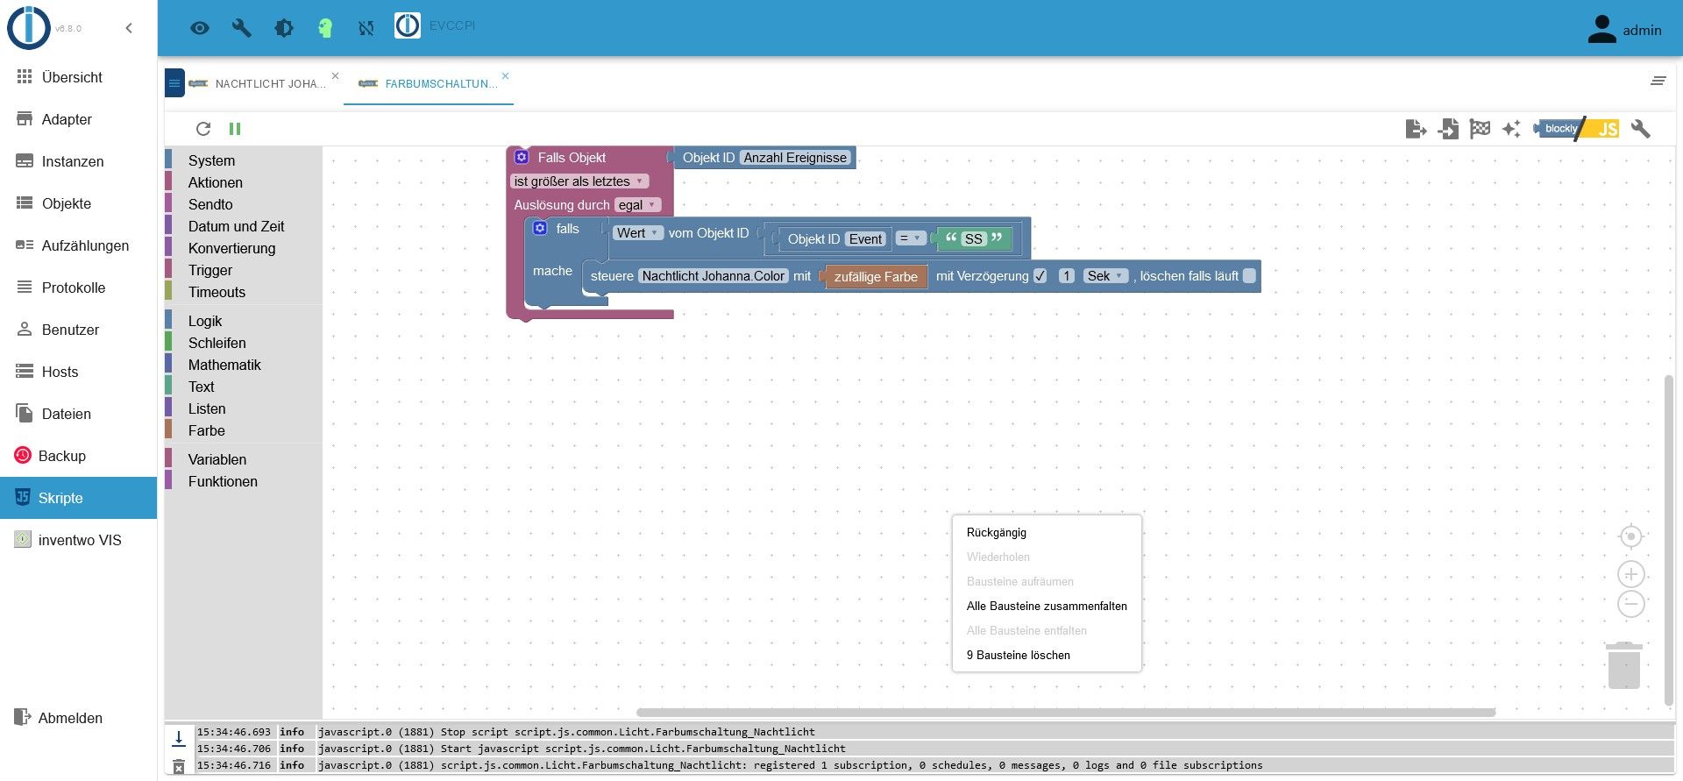Open the Sek unit dropdown
1683x781 pixels.
click(1105, 276)
